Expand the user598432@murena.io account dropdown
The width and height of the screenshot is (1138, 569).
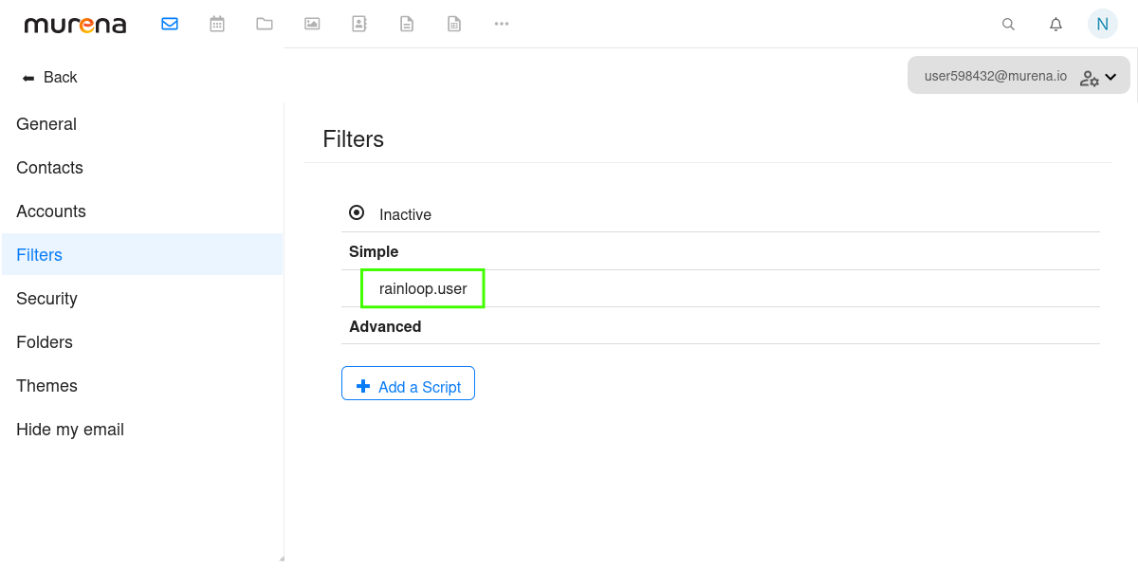[x=1110, y=76]
